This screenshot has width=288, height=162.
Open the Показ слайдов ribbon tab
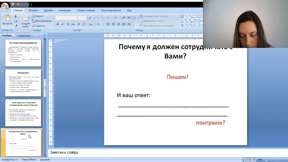pos(86,10)
